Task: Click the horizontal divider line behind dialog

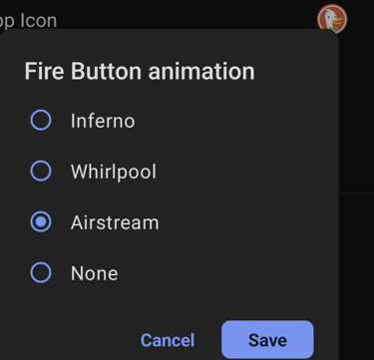Action: 356,192
